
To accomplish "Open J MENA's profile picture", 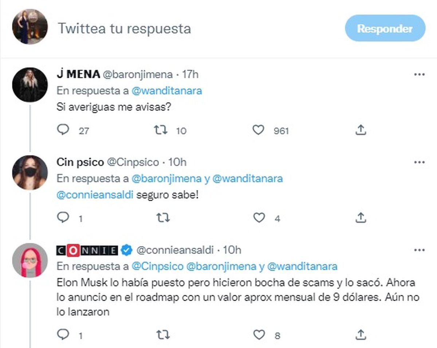I will (x=30, y=84).
